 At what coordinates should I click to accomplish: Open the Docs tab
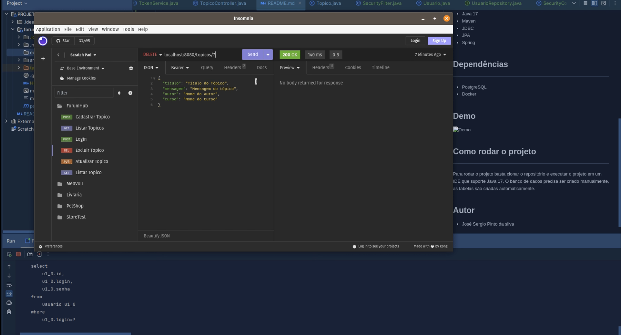click(x=262, y=68)
